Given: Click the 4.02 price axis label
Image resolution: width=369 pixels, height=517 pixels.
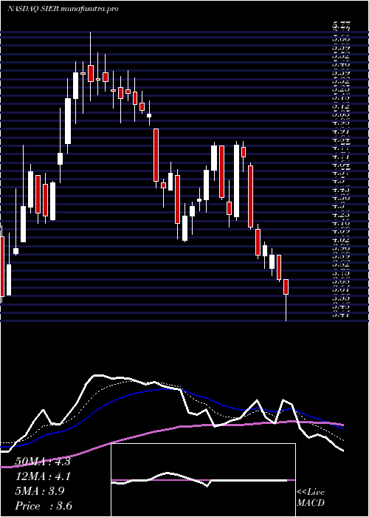Looking at the screenshot, I should tap(341, 240).
